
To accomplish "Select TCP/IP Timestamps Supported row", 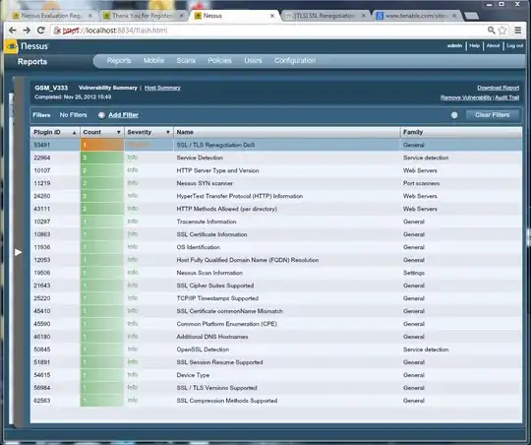I will coord(276,298).
